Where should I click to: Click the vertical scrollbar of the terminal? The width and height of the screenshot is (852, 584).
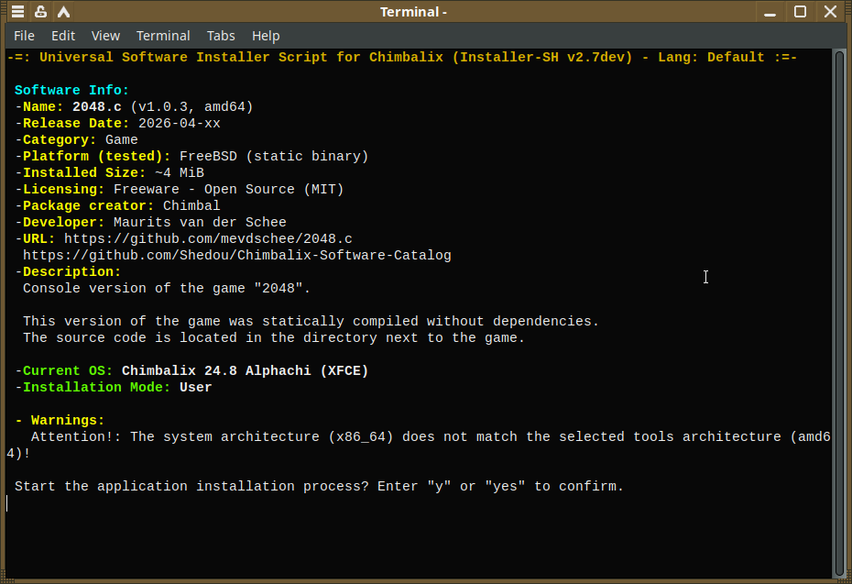click(x=839, y=314)
